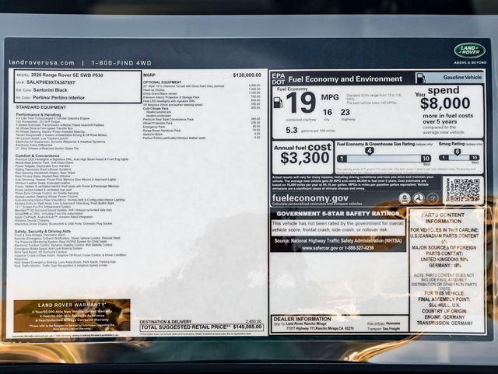Click the Annual fuel cost $3,300 box
498x374 pixels.
pyautogui.click(x=303, y=157)
